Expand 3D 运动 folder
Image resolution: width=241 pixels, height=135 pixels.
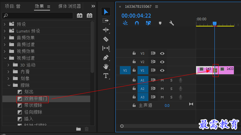[x=9, y=65]
